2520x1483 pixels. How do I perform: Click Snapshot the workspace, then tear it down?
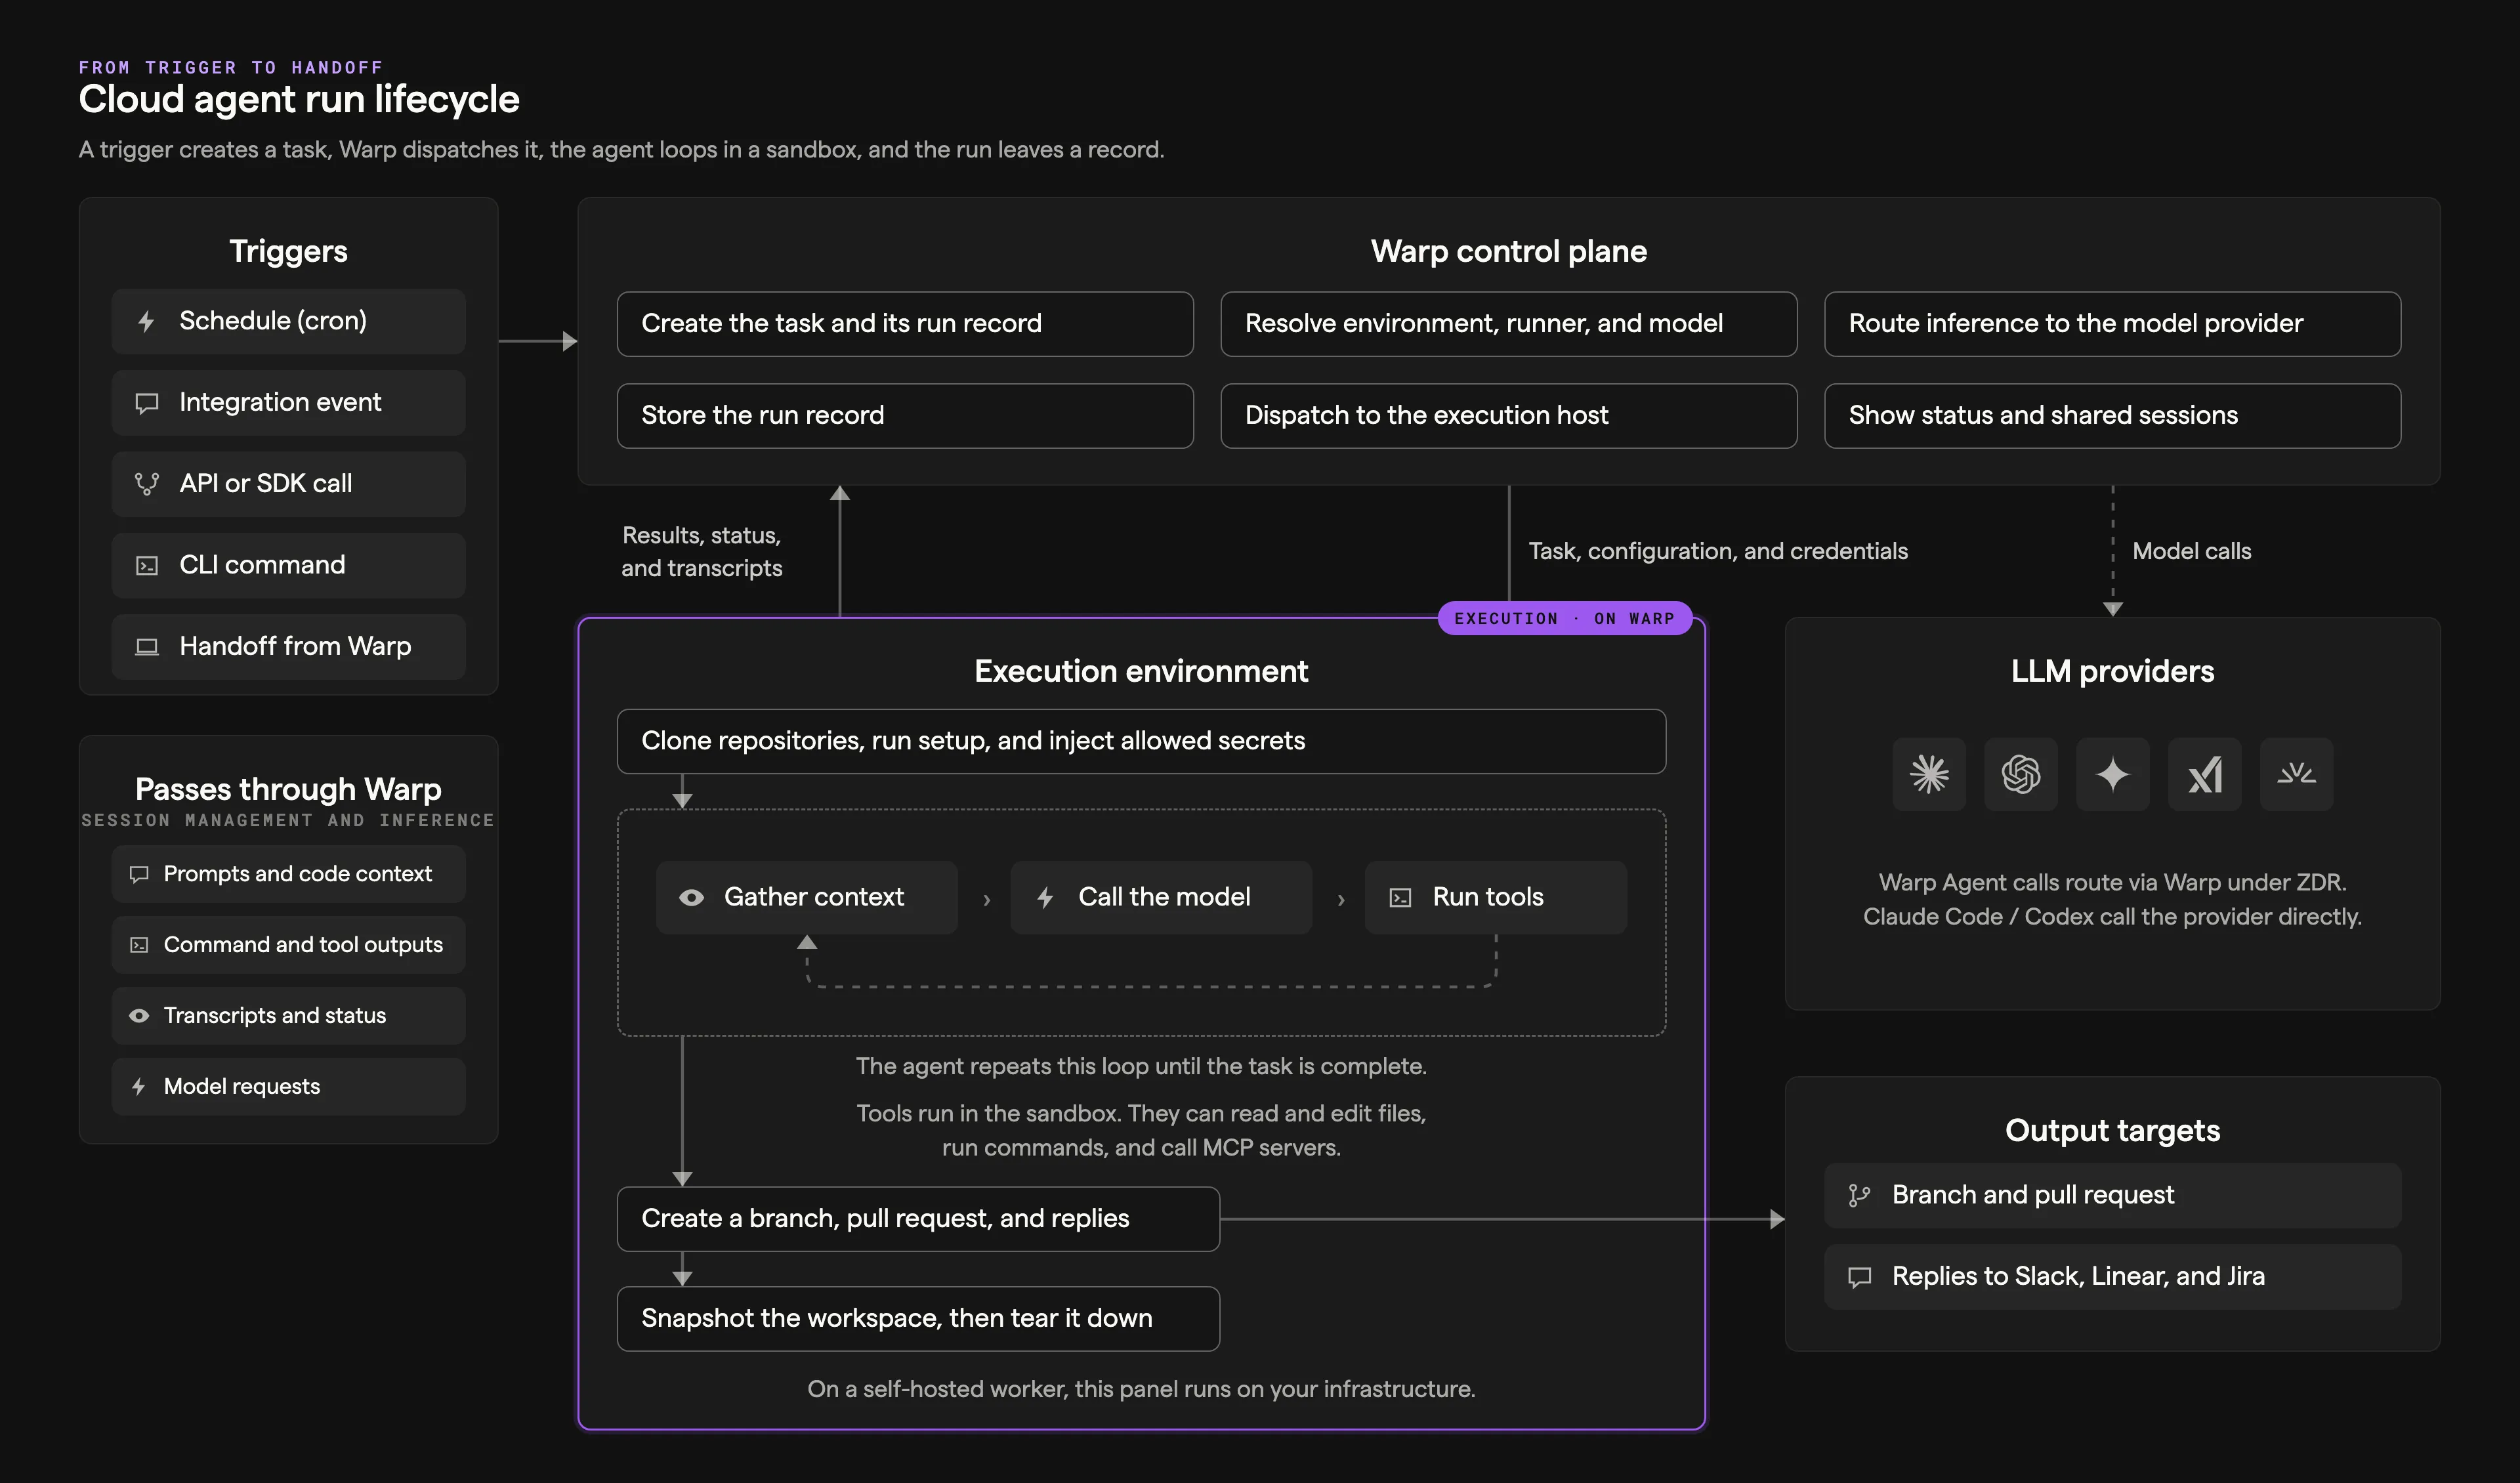pos(918,1319)
